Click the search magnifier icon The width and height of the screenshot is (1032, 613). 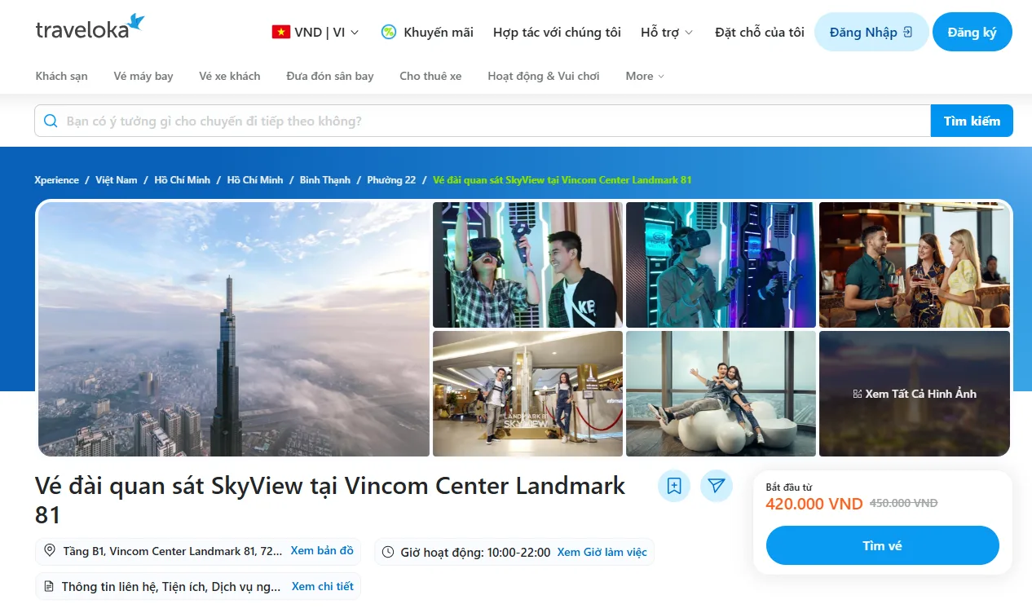coord(51,121)
